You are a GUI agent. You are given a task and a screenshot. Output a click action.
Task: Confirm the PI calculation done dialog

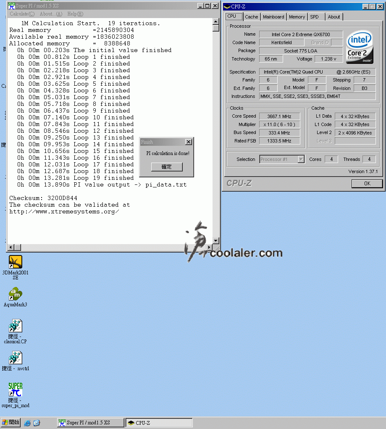(x=167, y=167)
